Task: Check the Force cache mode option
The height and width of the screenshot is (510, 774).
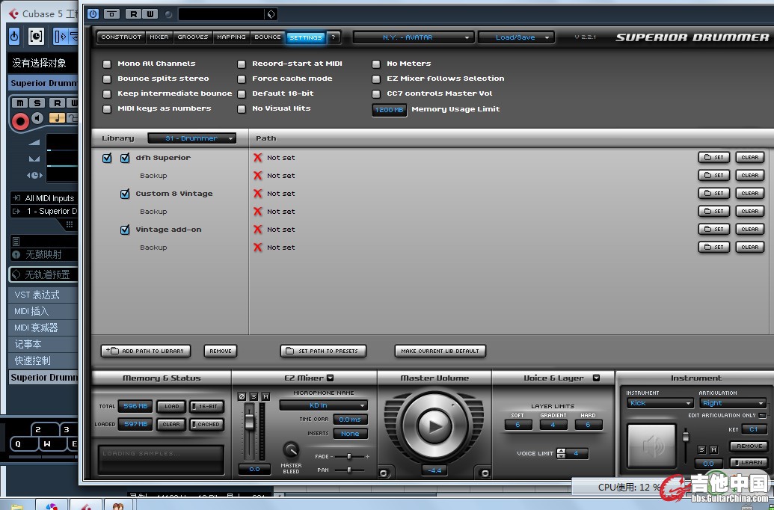Action: (x=242, y=79)
